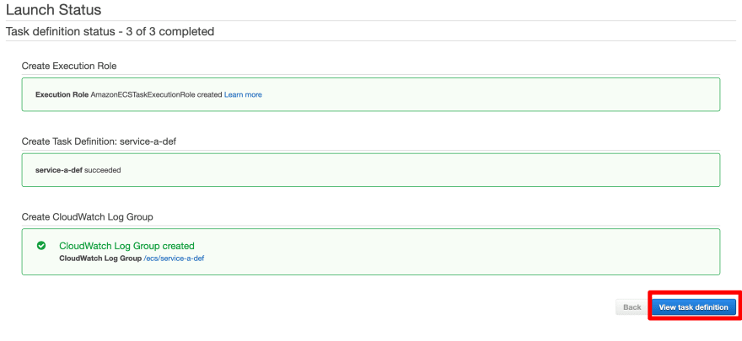Select the 'service-a-def succeeded' status text

click(x=78, y=170)
